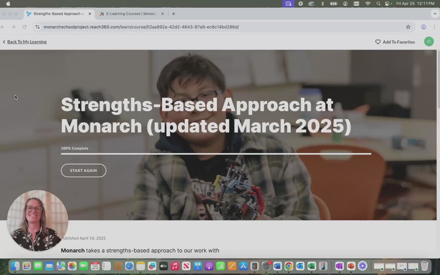Click the screen recording menu bar icon
Viewport: 440px width, 275px height.
(288, 4)
